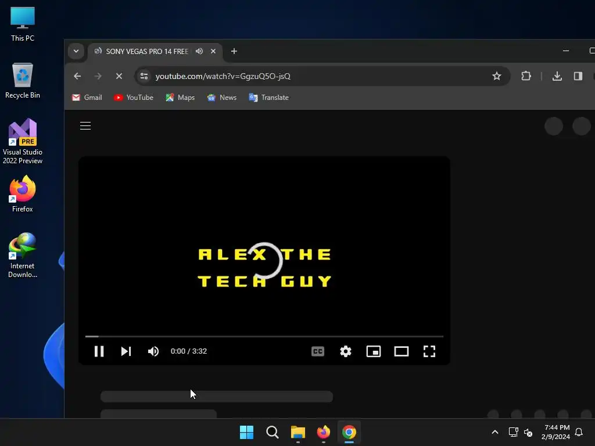Switch to Firefox in the taskbar

(x=323, y=432)
